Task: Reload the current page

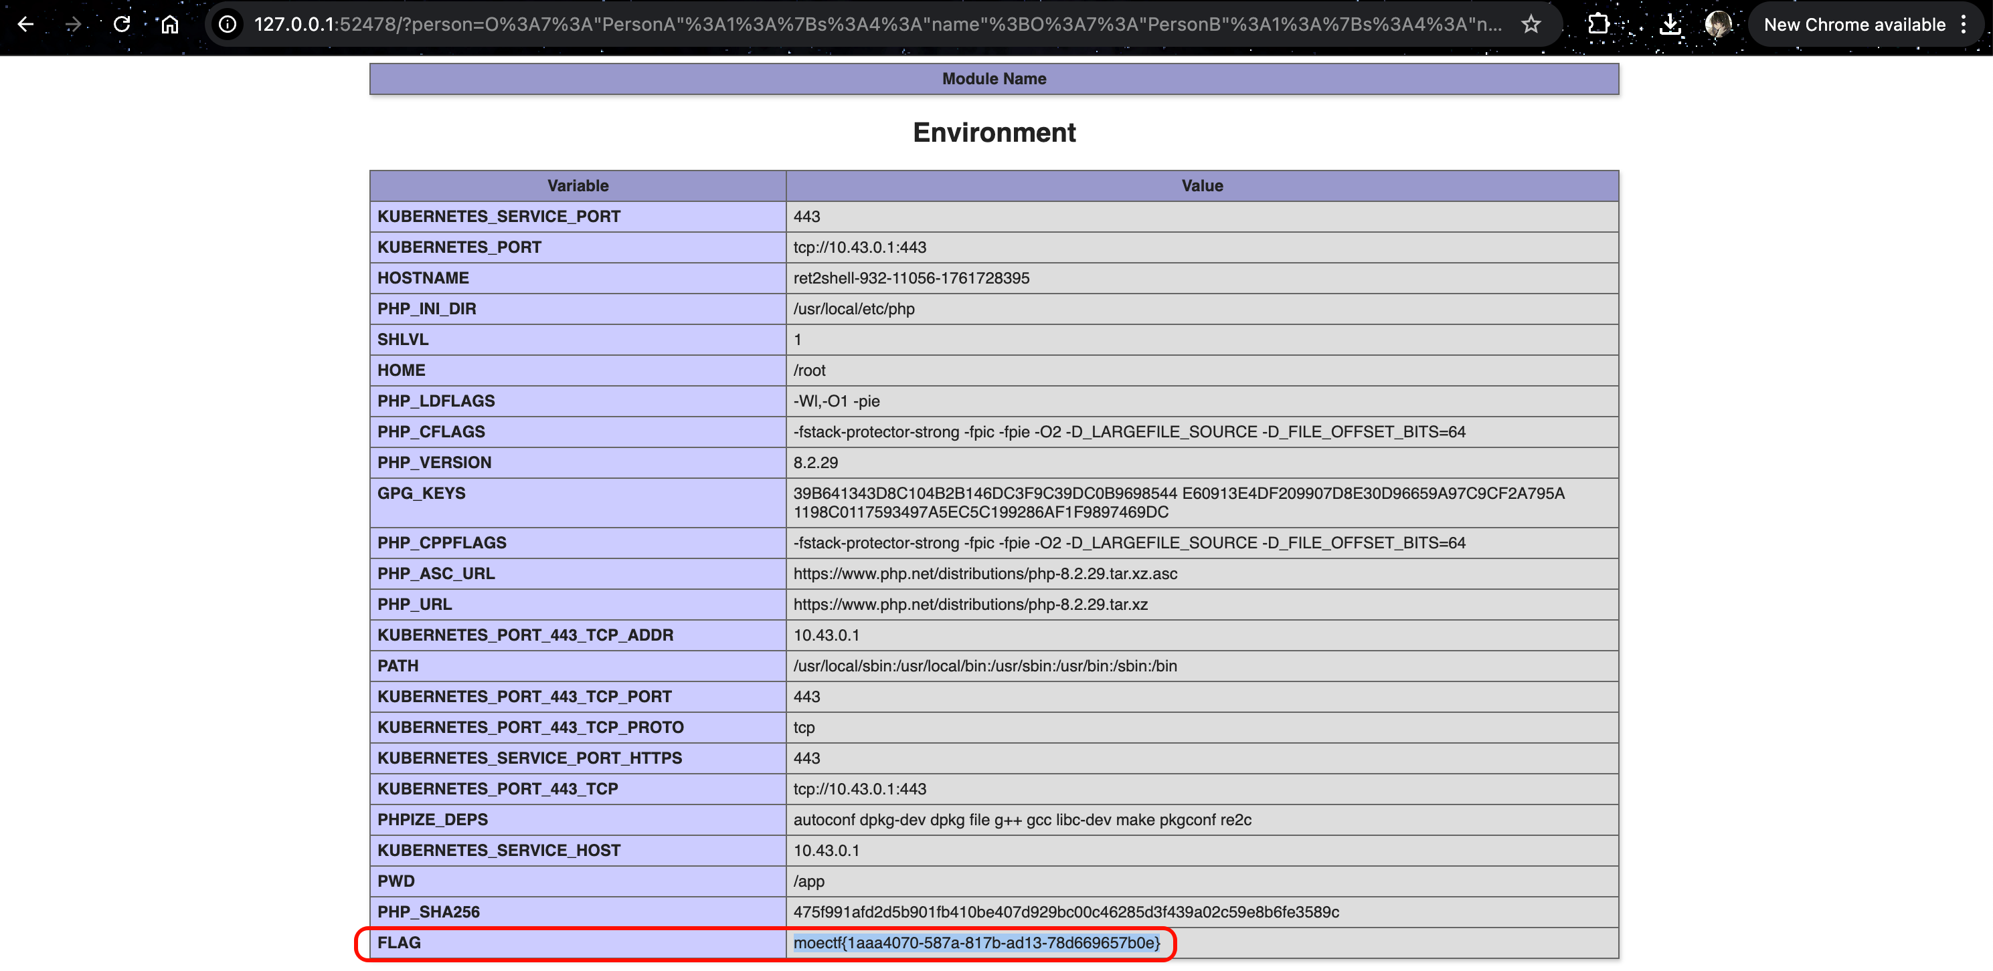Action: coord(122,25)
